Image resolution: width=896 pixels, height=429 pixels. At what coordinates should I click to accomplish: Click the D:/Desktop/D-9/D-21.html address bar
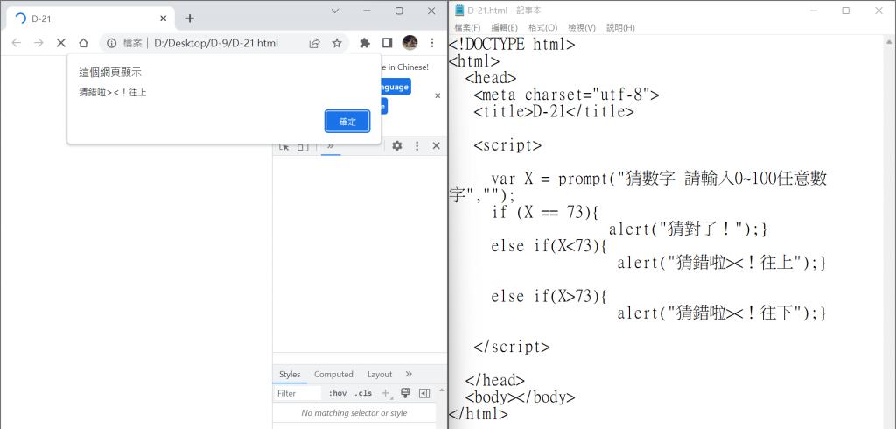pos(216,43)
